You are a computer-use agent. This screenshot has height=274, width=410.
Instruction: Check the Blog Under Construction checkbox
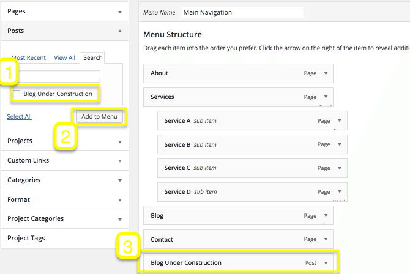(17, 94)
